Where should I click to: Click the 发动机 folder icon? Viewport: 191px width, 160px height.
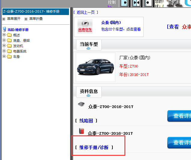(9, 46)
